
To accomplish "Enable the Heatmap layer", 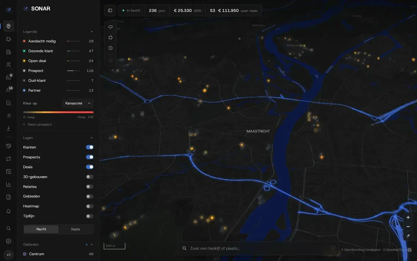I will click(x=90, y=206).
